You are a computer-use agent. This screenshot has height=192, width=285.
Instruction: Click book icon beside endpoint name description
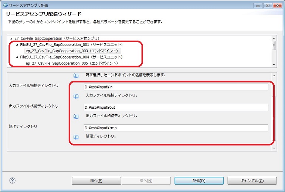point(76,75)
